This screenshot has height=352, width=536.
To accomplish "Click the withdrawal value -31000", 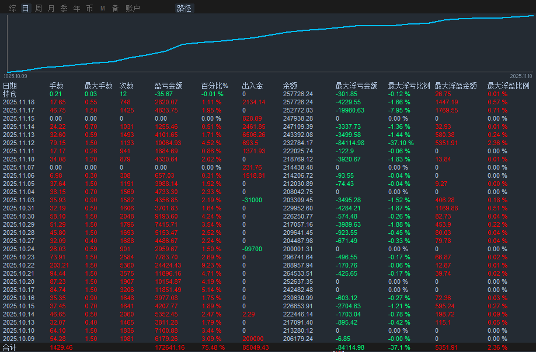I will pyautogui.click(x=252, y=200).
